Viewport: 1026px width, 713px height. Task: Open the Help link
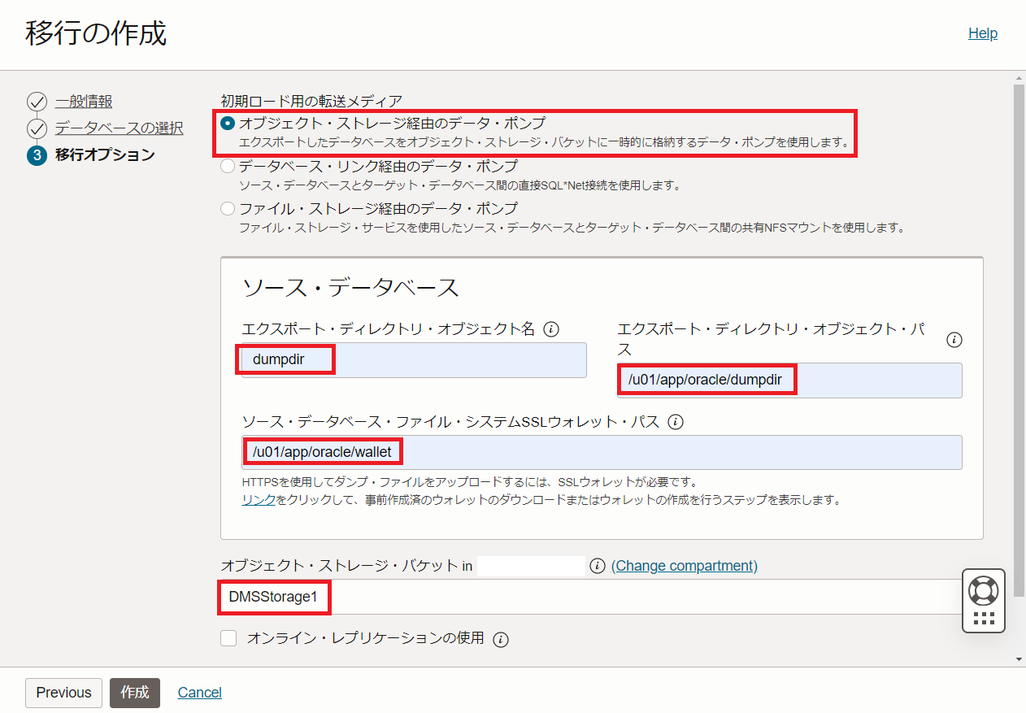(983, 33)
